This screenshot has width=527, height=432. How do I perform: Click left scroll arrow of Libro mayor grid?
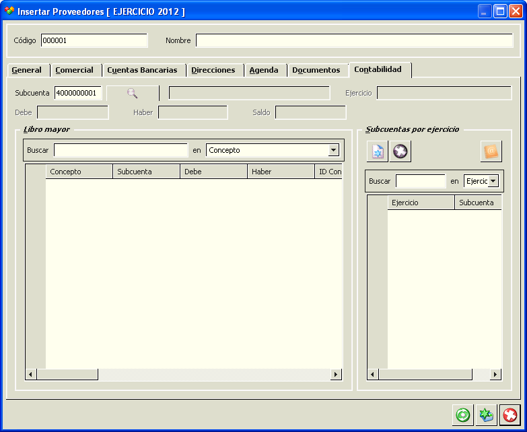tap(31, 374)
